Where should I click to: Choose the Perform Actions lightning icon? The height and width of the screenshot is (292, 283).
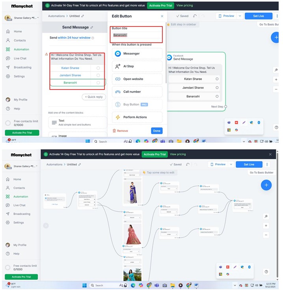[117, 117]
